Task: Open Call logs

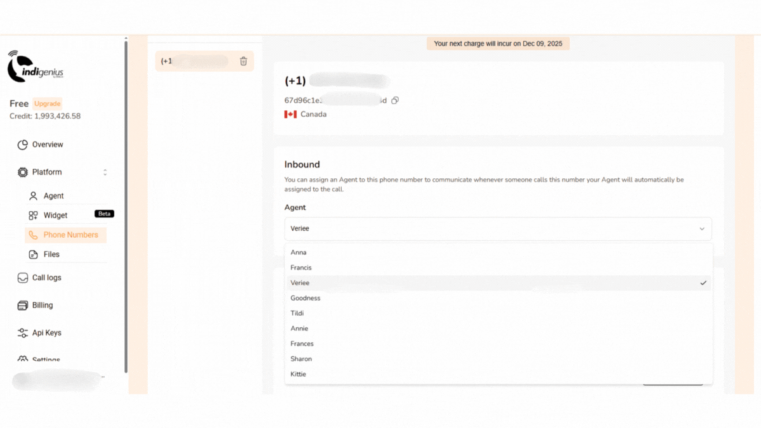Action: [x=47, y=278]
